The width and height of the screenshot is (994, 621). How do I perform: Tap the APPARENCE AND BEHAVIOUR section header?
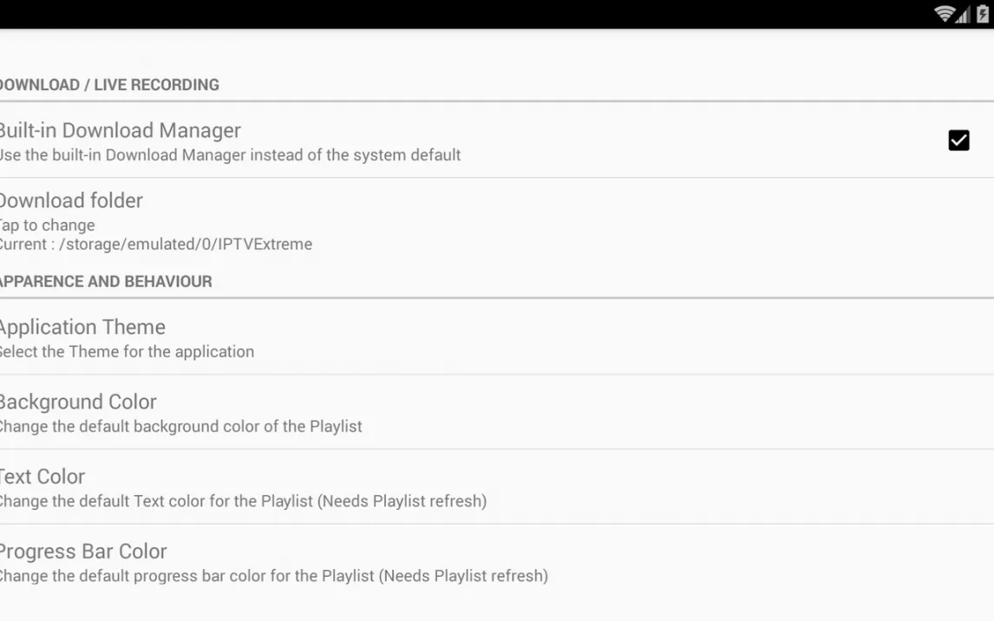click(106, 282)
